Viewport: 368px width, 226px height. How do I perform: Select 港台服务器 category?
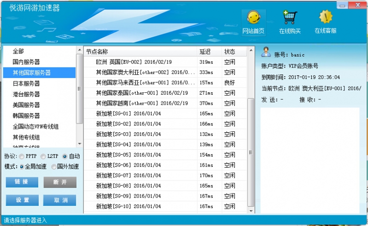point(40,94)
